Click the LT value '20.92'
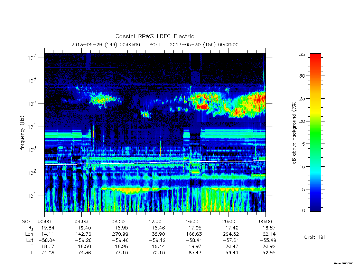 269,246
